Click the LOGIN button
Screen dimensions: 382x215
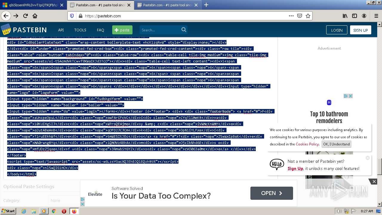(337, 30)
